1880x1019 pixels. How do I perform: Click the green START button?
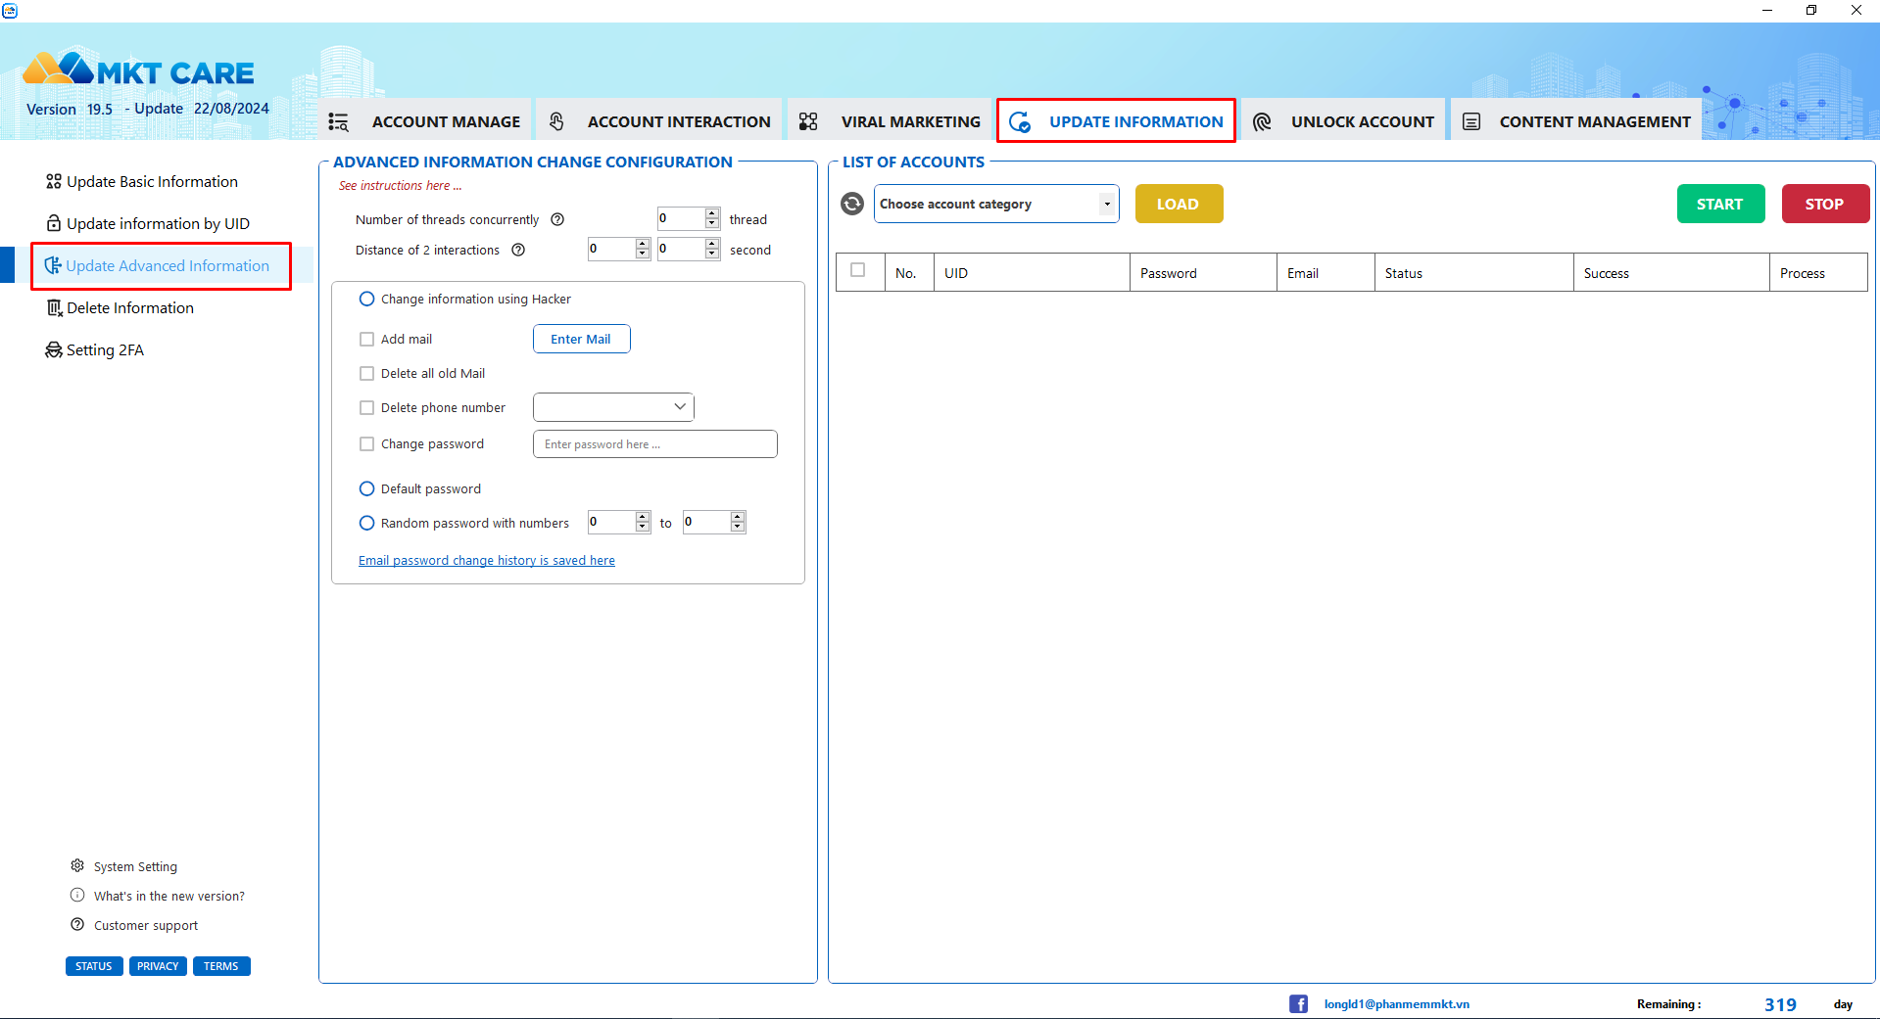[x=1720, y=204]
